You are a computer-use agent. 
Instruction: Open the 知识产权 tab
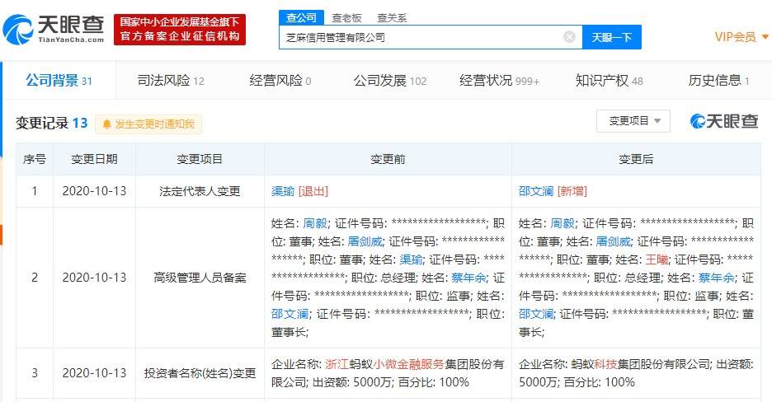tap(609, 80)
